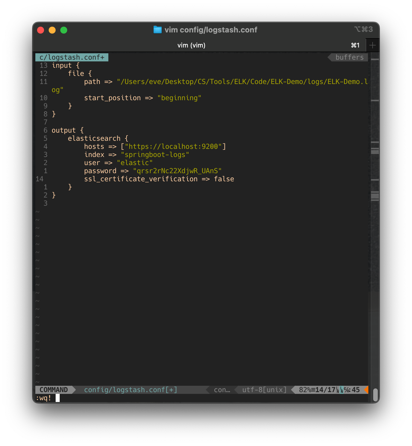
Task: Click the COMMAND mode indicator in the statusline
Action: [x=54, y=390]
